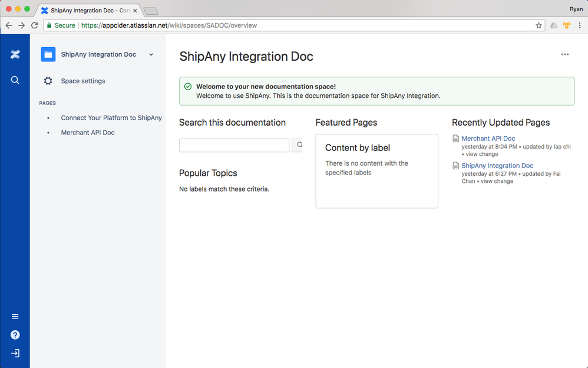Image resolution: width=588 pixels, height=368 pixels.
Task: Click ShipAny Integration Doc recent page icon
Action: pos(455,166)
